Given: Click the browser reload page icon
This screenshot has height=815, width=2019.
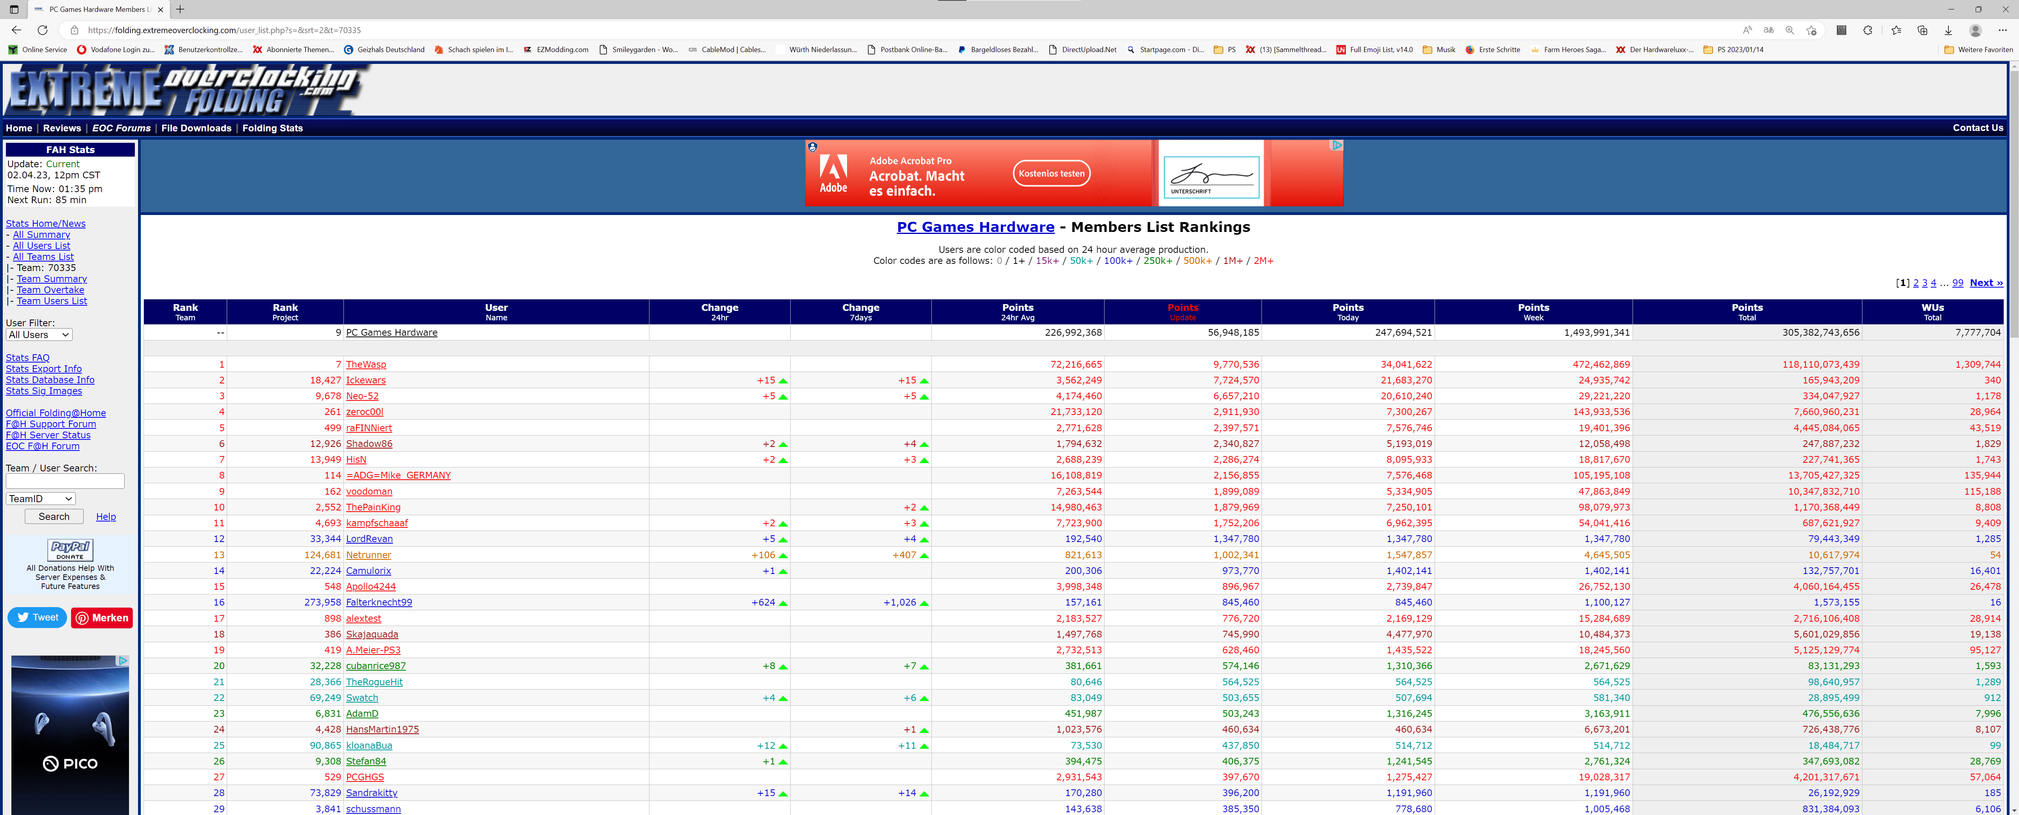Looking at the screenshot, I should point(42,30).
